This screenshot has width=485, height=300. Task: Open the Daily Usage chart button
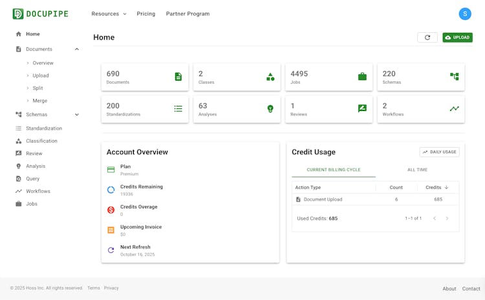pos(439,152)
